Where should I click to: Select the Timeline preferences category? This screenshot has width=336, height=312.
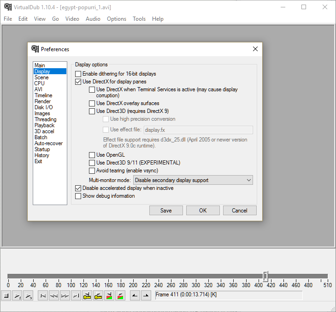click(50, 95)
